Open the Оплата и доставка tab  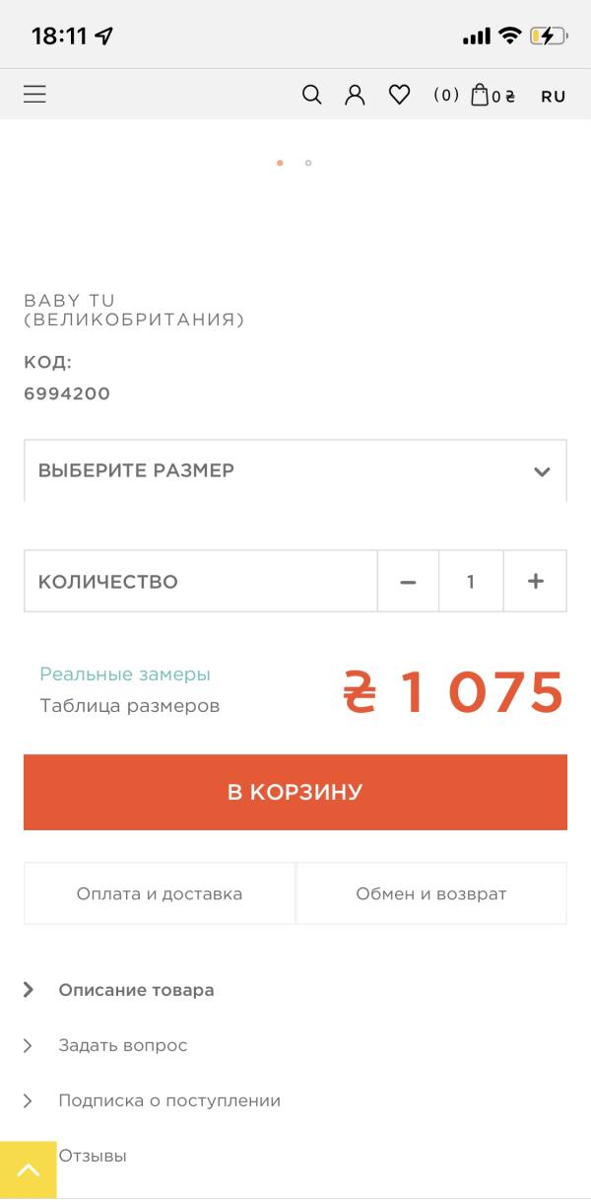click(160, 893)
